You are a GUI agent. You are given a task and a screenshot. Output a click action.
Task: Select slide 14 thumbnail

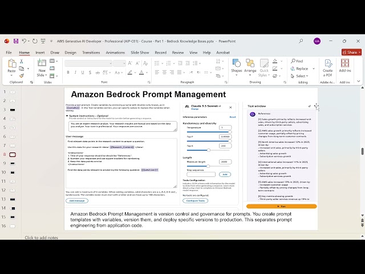13,208
